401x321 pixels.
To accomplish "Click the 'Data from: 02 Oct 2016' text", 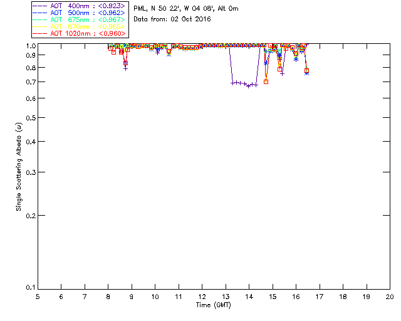I will (x=172, y=19).
